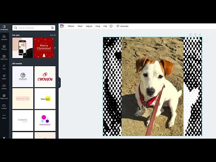Show next For you templates arrow
The width and height of the screenshot is (216, 162).
click(54, 48)
